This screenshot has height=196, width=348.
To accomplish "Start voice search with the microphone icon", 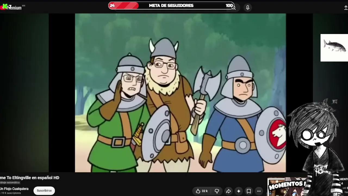I will 248,8.
